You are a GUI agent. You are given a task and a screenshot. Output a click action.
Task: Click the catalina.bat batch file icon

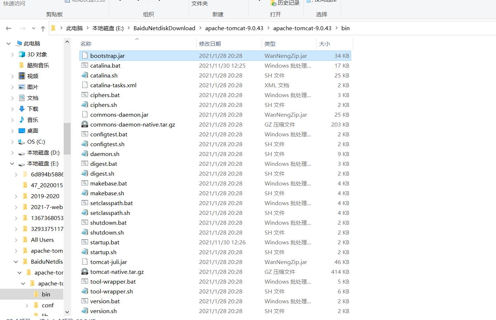[x=84, y=65]
